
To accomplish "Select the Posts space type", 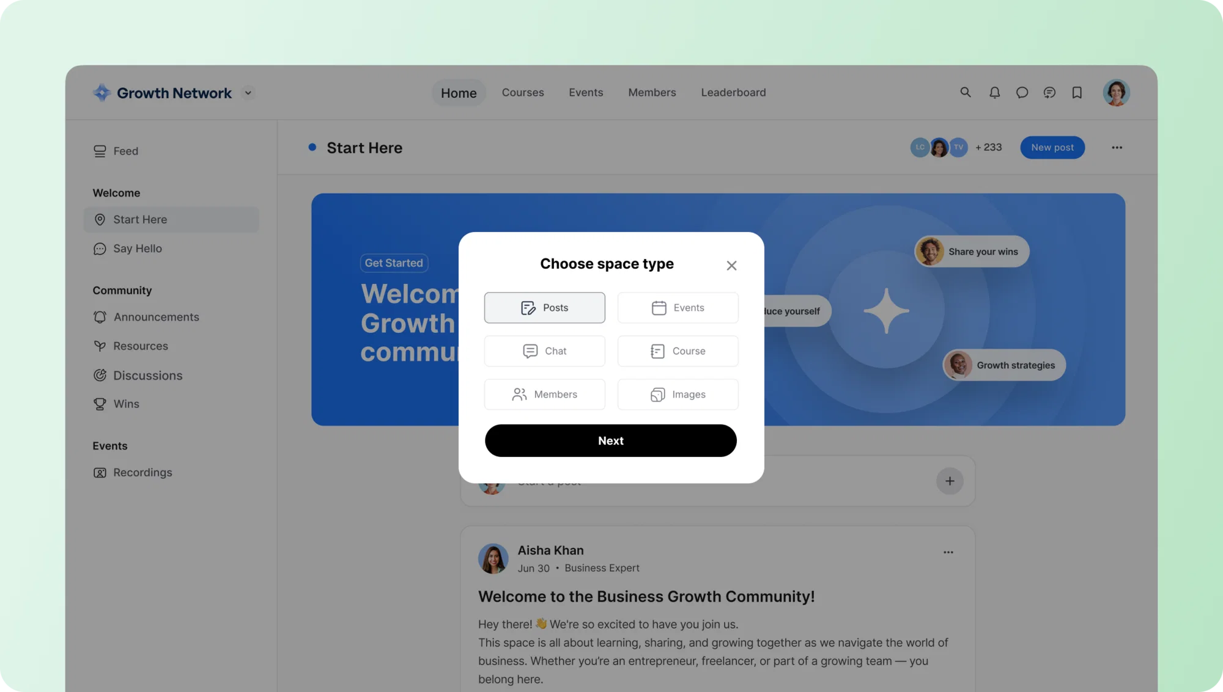I will tap(544, 307).
